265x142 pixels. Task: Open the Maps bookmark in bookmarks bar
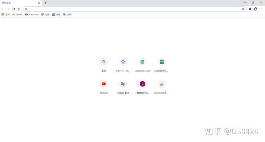[x=45, y=14]
